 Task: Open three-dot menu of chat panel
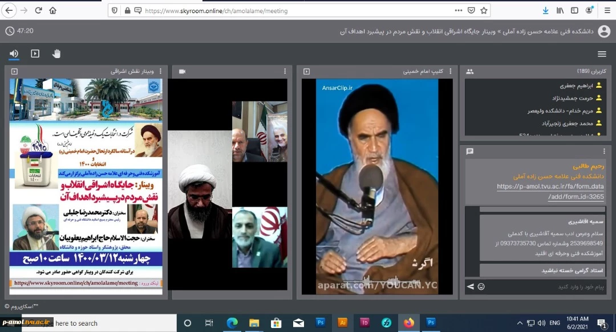(x=604, y=151)
